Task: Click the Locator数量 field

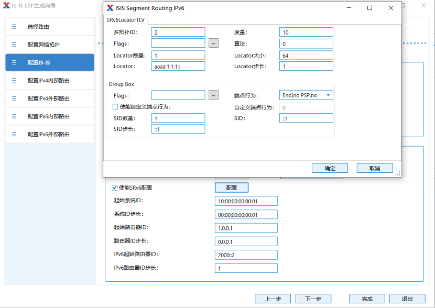Action: 178,55
